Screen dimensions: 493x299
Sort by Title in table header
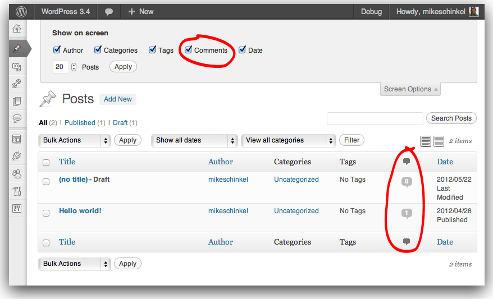coord(67,162)
